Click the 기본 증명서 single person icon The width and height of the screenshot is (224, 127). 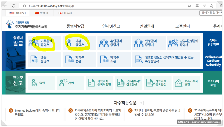coord(69,43)
